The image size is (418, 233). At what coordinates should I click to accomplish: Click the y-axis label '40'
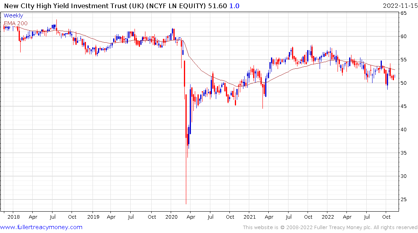click(x=404, y=129)
